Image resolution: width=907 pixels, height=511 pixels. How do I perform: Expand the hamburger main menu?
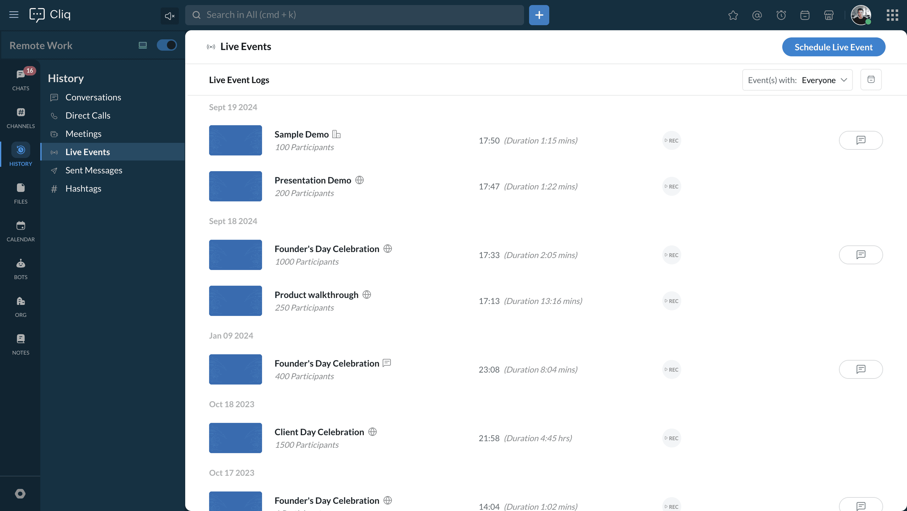(x=14, y=15)
